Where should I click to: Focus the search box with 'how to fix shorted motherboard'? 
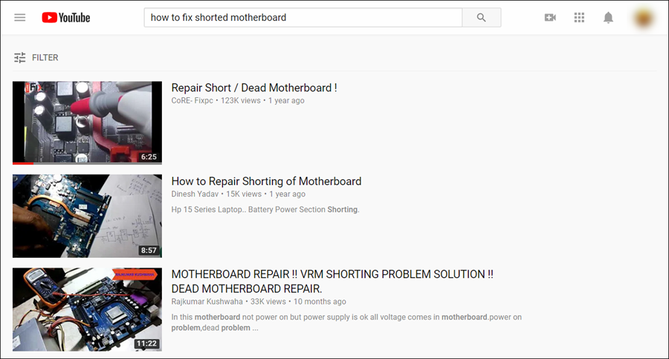[303, 18]
